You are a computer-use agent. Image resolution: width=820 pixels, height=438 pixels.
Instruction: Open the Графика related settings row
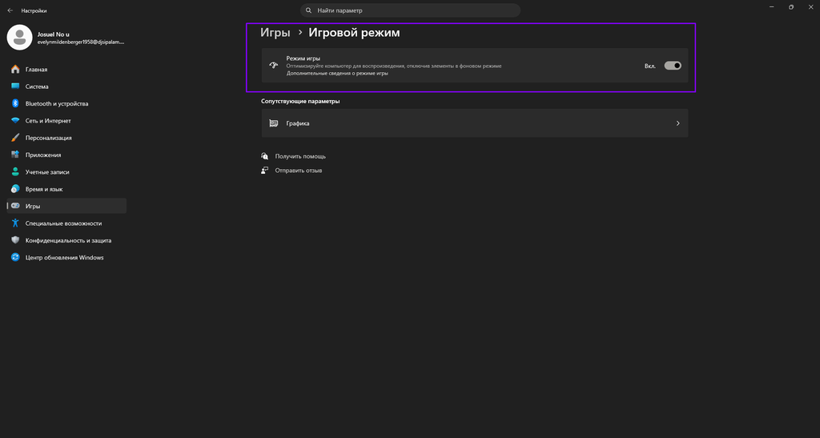click(475, 123)
